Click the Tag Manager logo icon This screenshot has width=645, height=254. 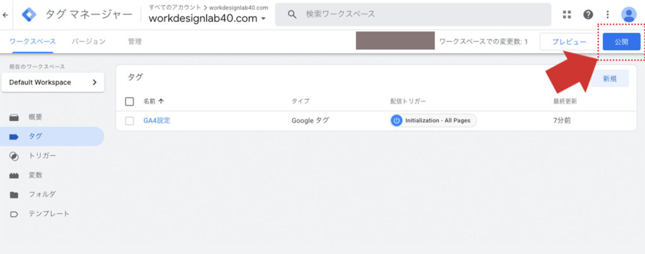coord(29,14)
